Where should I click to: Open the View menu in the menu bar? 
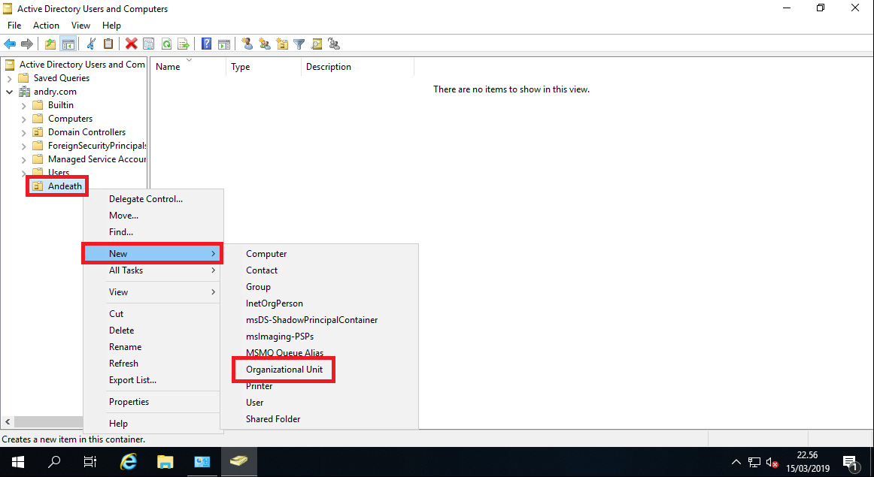(x=80, y=26)
